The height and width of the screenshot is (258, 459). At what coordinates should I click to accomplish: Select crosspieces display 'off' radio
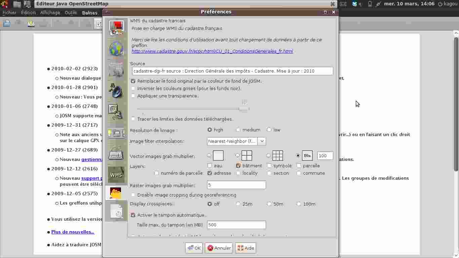(210, 204)
